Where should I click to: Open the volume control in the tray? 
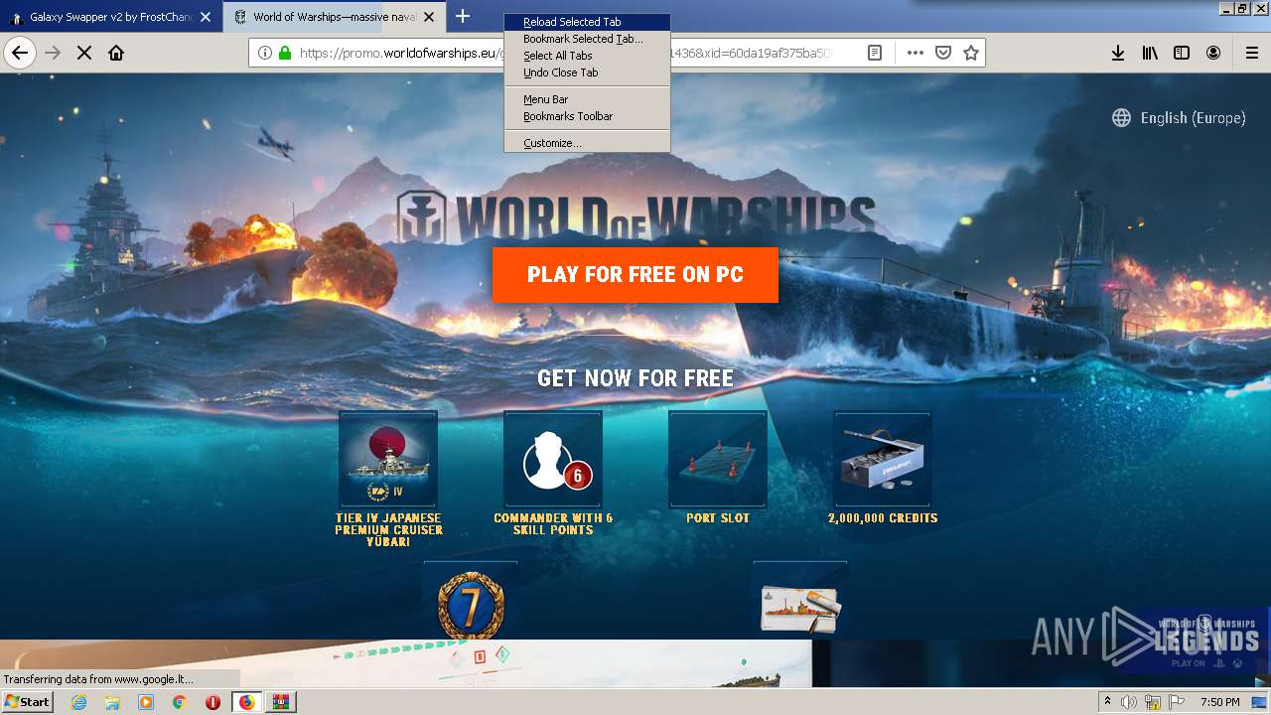[1129, 702]
